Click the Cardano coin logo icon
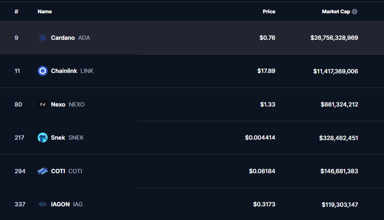Screen dimensions: 384x220 [x=43, y=38]
